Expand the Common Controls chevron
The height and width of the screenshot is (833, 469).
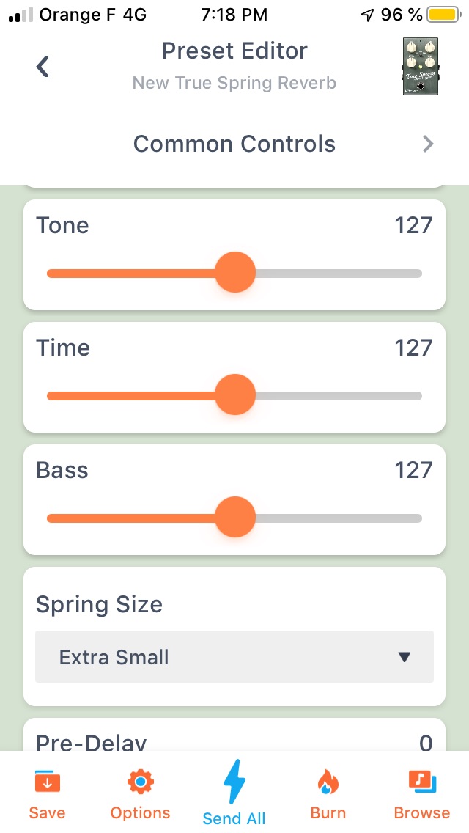(x=429, y=144)
